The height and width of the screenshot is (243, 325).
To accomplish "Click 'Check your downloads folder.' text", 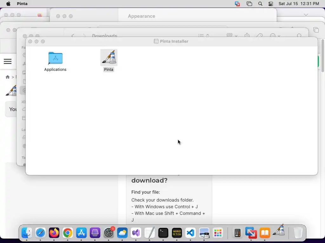I will coord(162,200).
